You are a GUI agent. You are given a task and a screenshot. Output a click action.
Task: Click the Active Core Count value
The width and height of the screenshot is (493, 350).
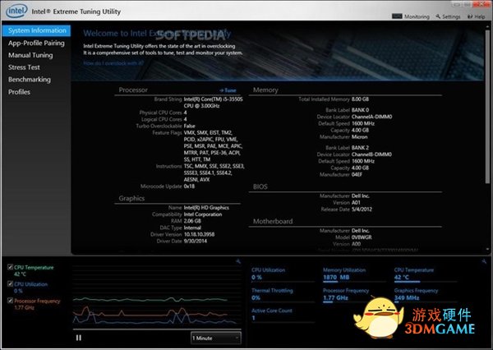coord(253,318)
